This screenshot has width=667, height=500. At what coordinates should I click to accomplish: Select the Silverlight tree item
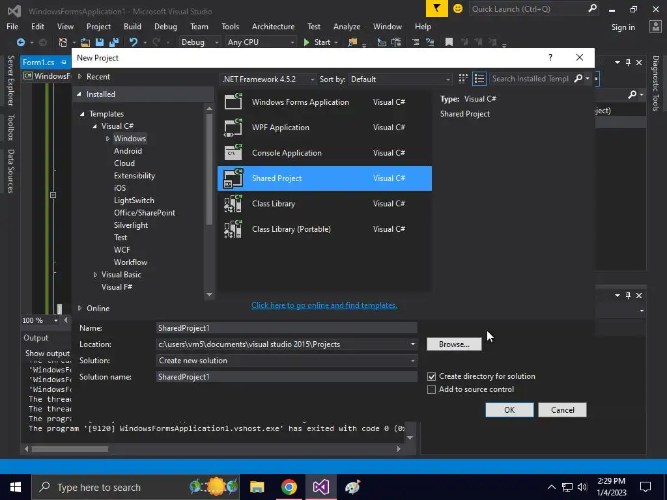(x=130, y=225)
